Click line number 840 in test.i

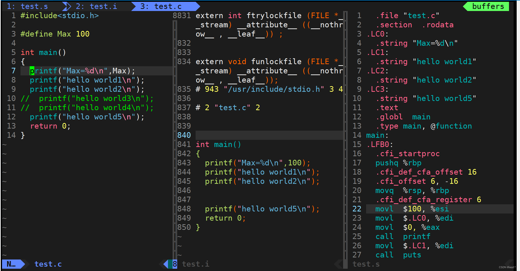point(184,135)
